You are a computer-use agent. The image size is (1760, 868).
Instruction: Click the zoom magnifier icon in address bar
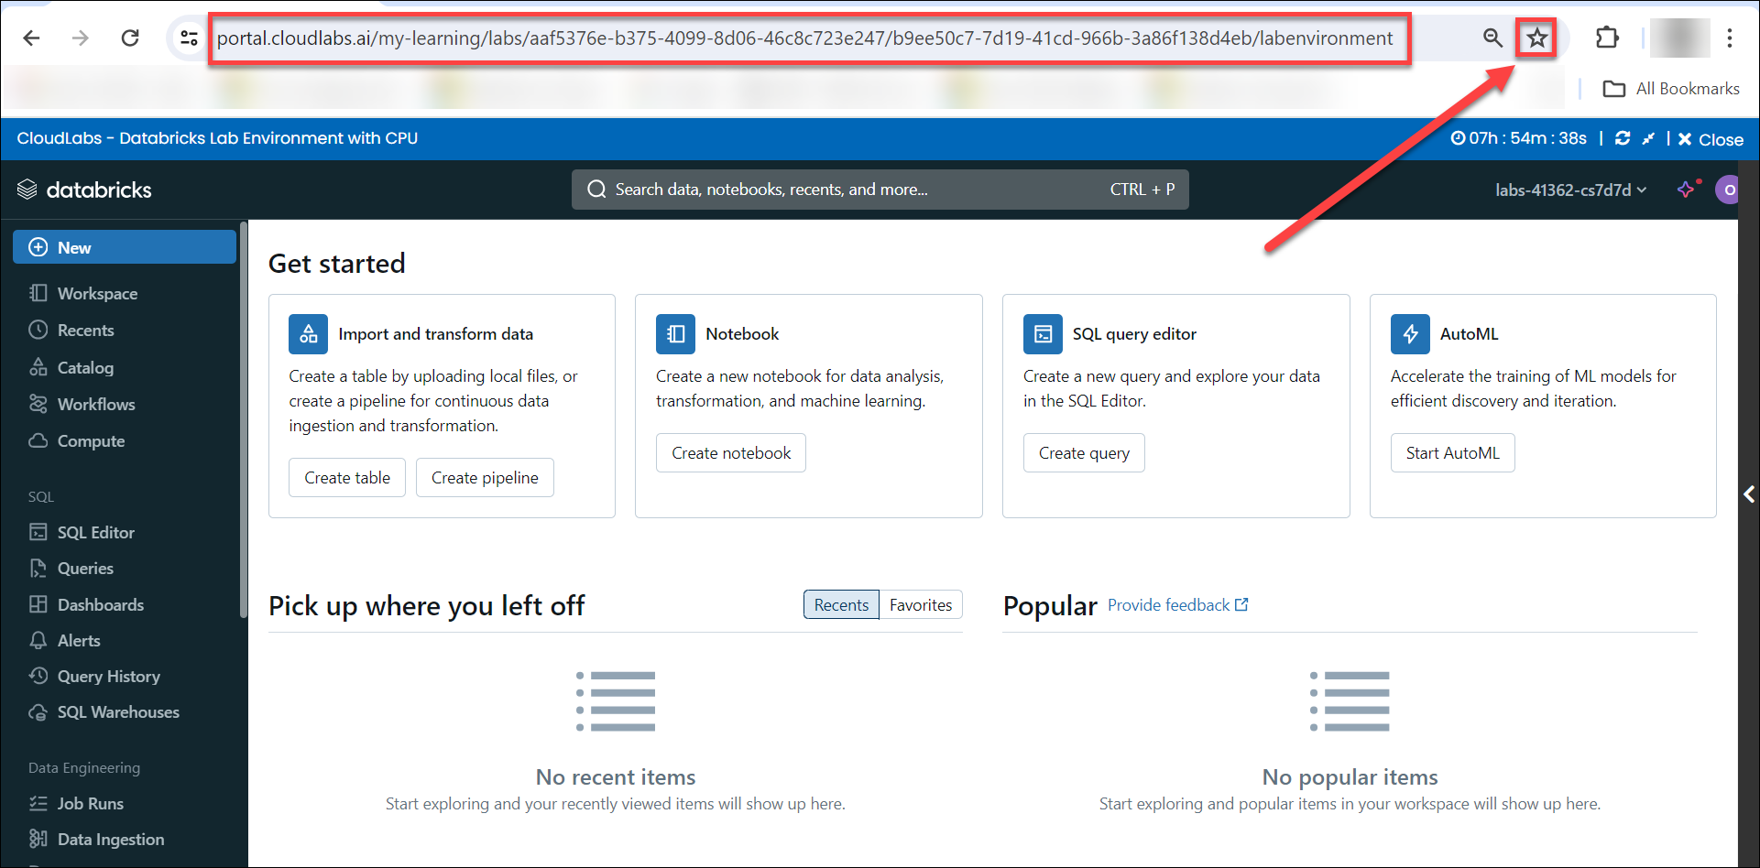pos(1492,38)
